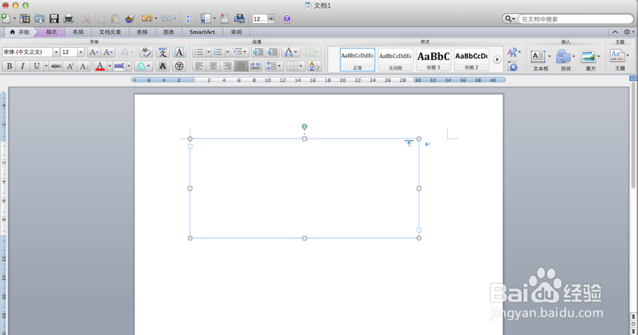The image size is (638, 335).
Task: Open borders dropdown
Action: point(295,66)
